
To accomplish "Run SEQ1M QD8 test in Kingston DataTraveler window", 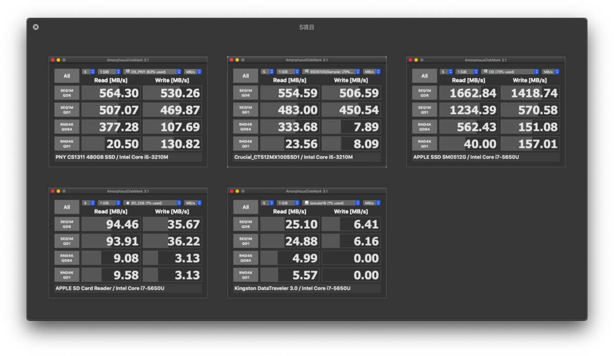I will tap(246, 224).
